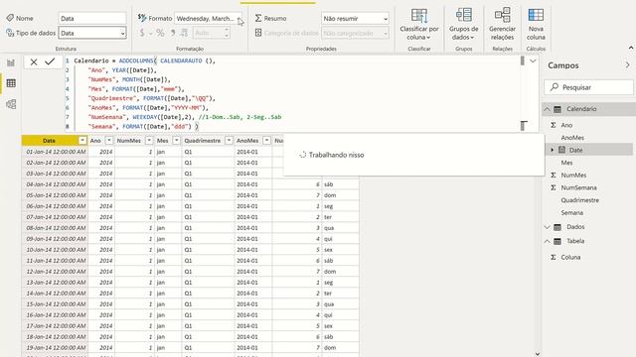Image resolution: width=636 pixels, height=357 pixels.
Task: Expand the formula bar chevron
Action: (533, 61)
